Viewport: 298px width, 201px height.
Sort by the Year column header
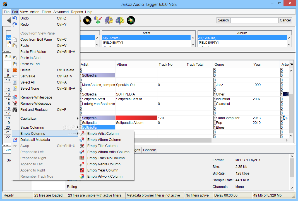(x=266, y=65)
